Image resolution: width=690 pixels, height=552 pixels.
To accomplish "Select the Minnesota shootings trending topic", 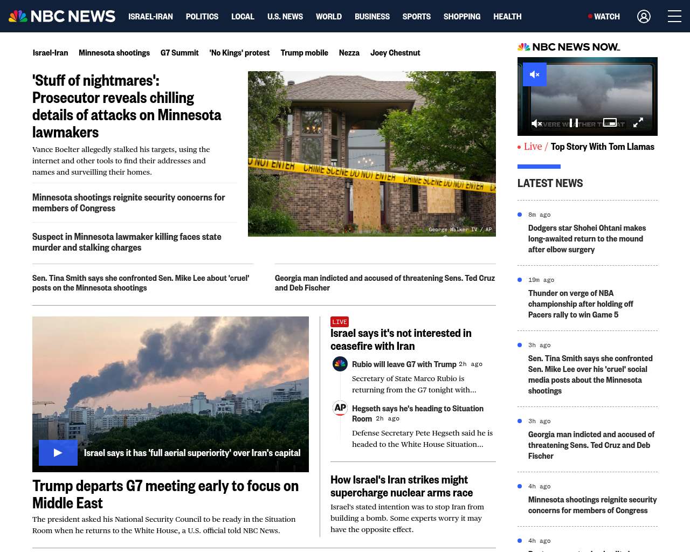I will point(114,52).
